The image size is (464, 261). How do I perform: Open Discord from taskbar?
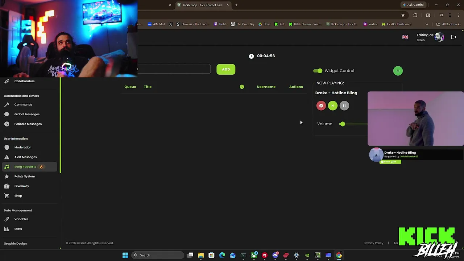pyautogui.click(x=275, y=255)
